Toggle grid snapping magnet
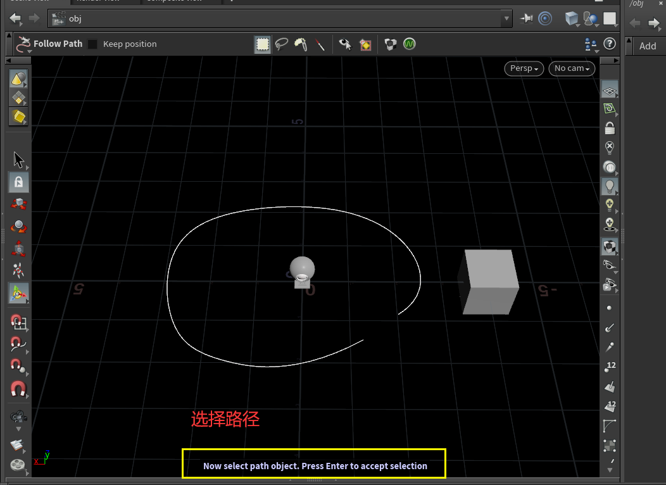This screenshot has height=485, width=666. pyautogui.click(x=18, y=323)
